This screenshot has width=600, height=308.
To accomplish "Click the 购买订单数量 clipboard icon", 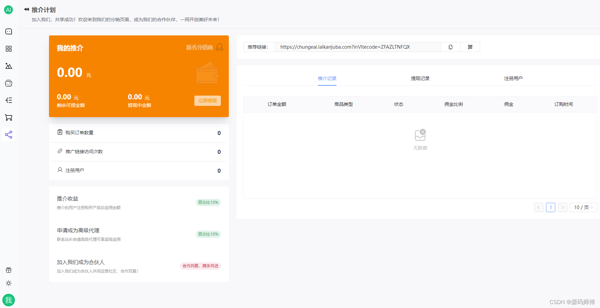I will point(60,132).
